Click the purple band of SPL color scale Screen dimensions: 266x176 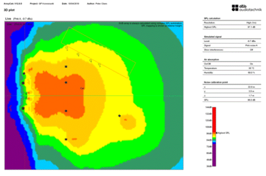214,155
